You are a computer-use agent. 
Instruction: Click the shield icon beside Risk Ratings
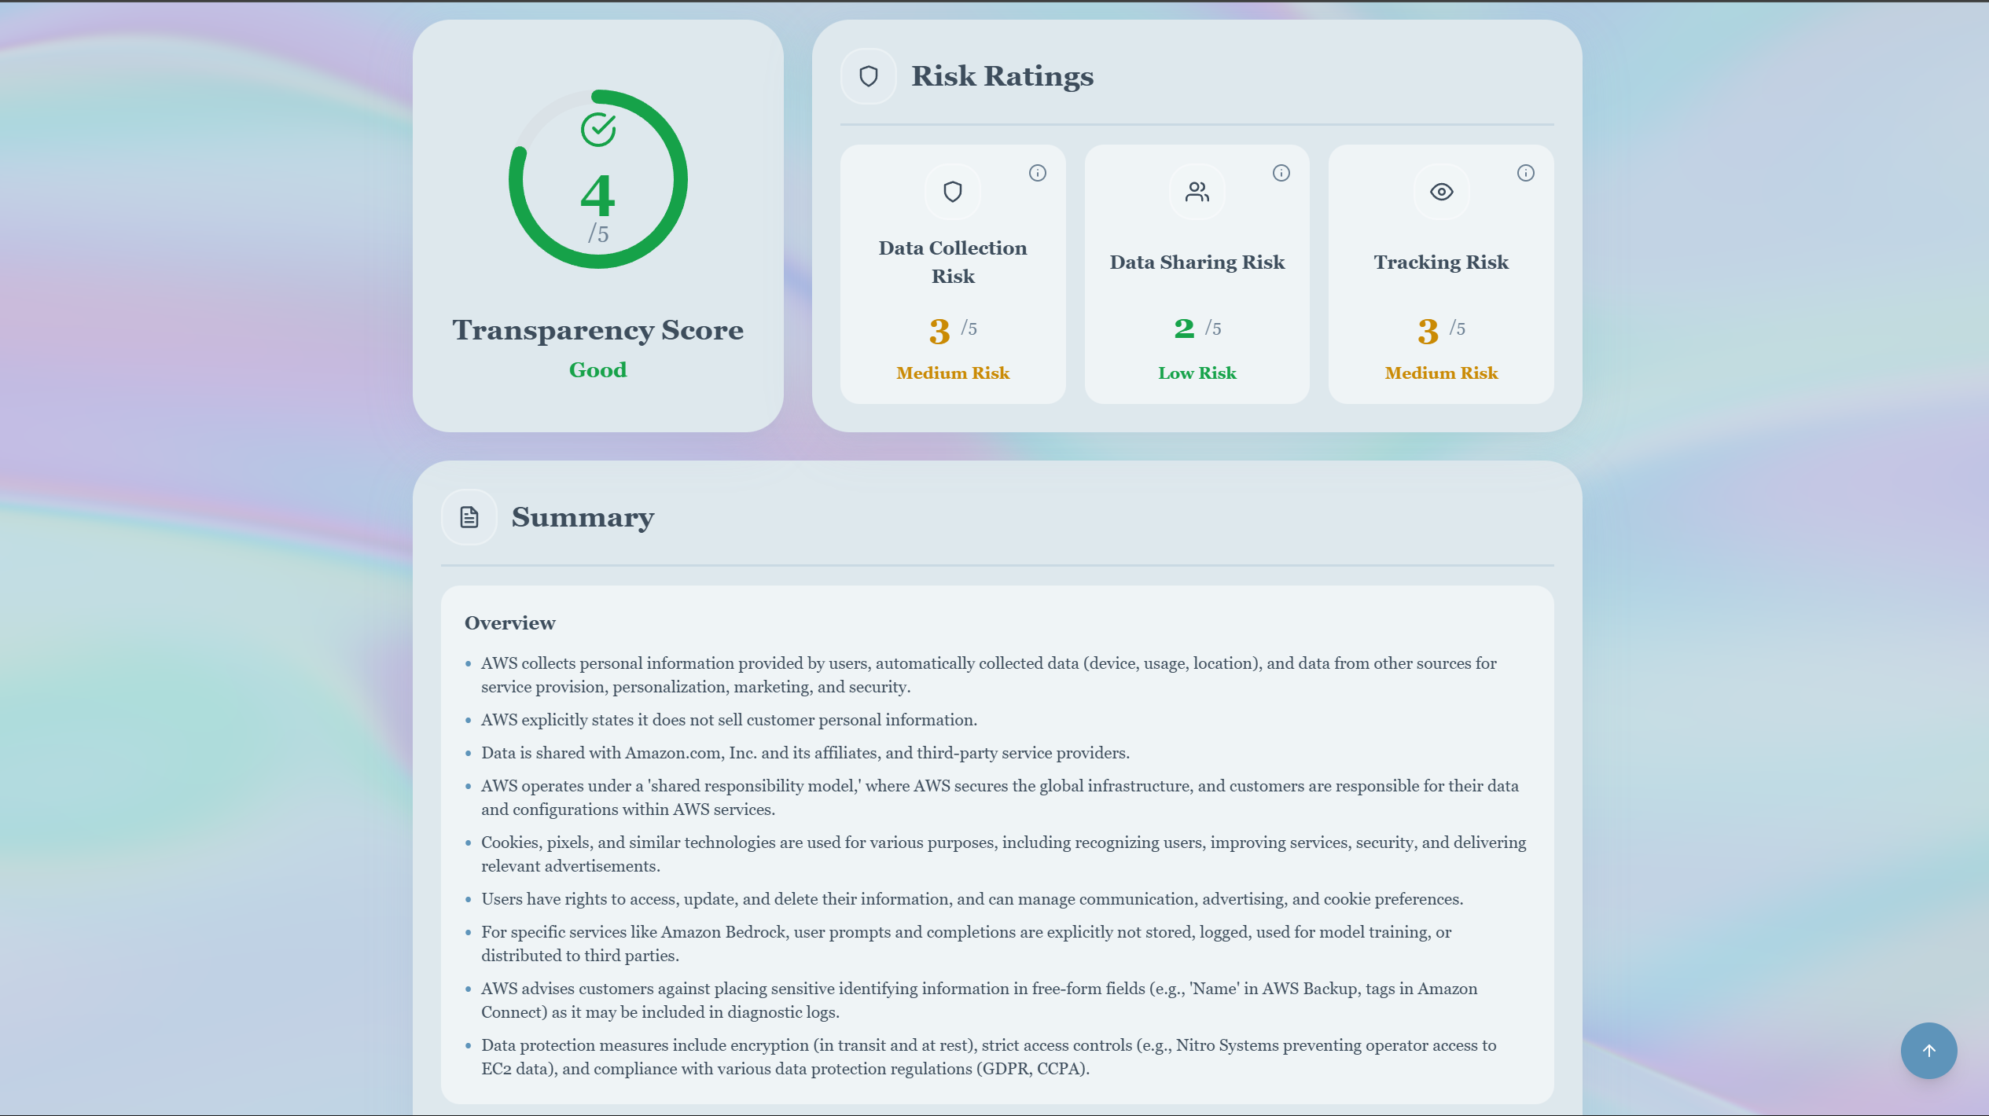point(868,76)
